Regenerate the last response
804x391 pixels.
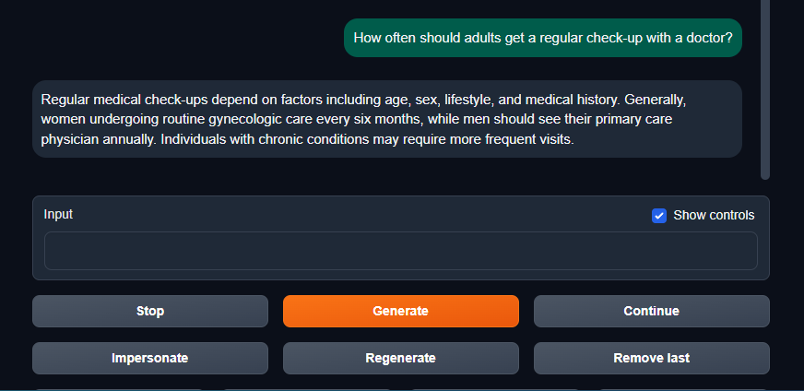400,358
